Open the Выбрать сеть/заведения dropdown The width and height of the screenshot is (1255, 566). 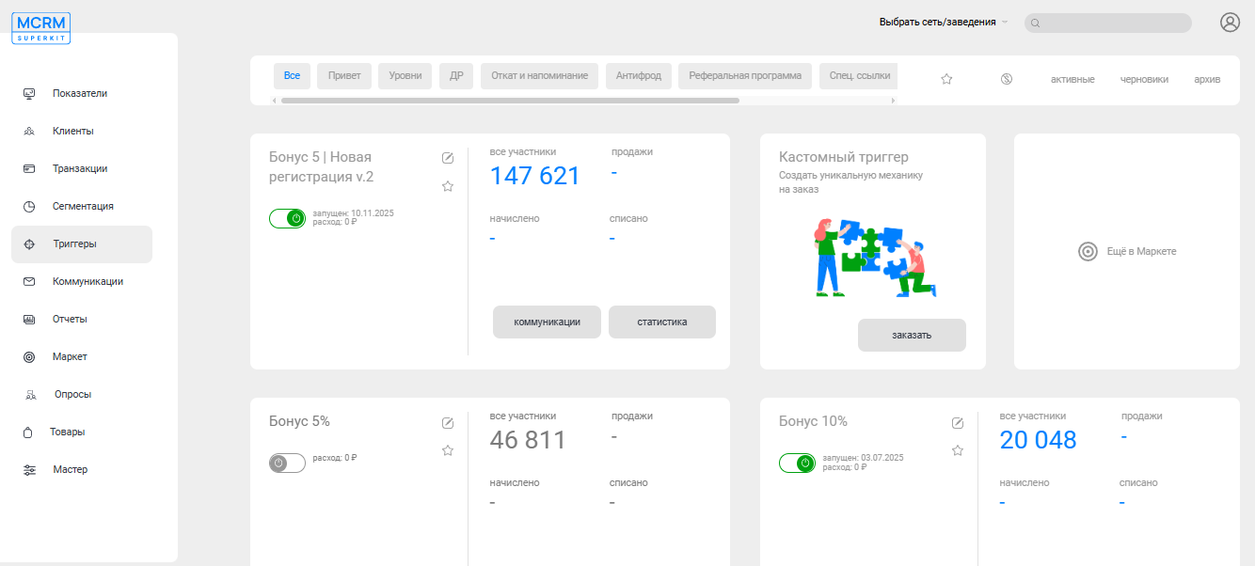click(x=943, y=22)
